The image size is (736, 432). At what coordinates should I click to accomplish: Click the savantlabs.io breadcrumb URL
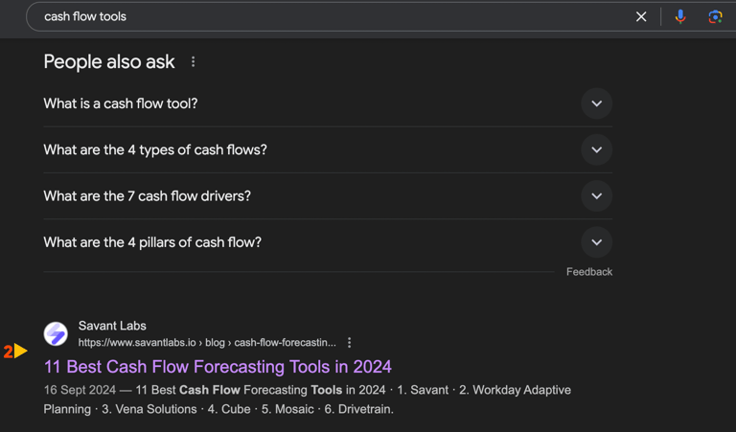click(207, 342)
